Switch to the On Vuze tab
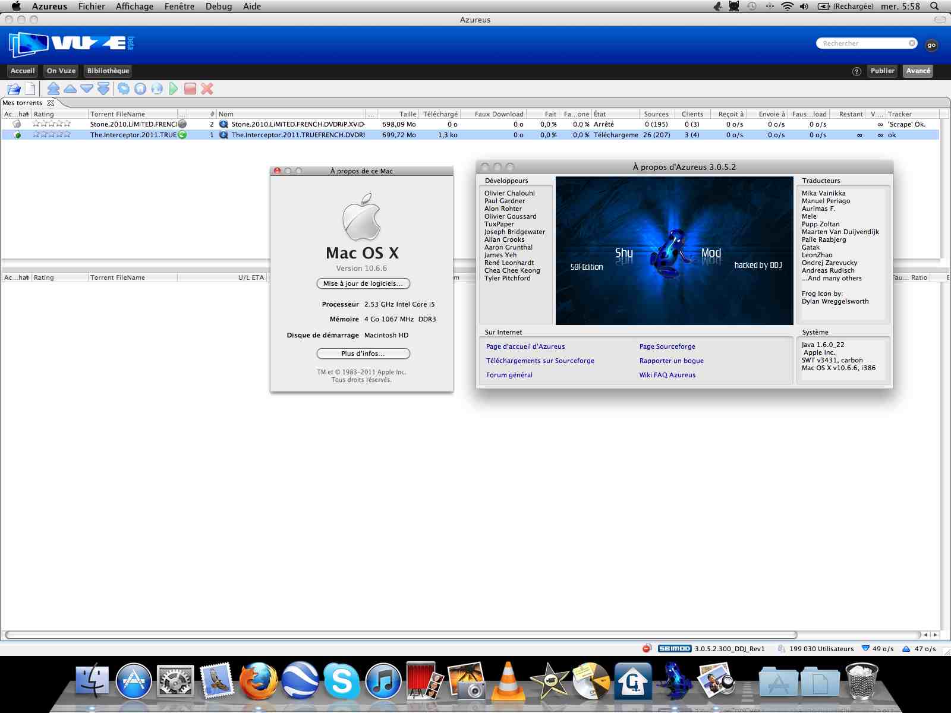The image size is (951, 713). click(x=61, y=71)
